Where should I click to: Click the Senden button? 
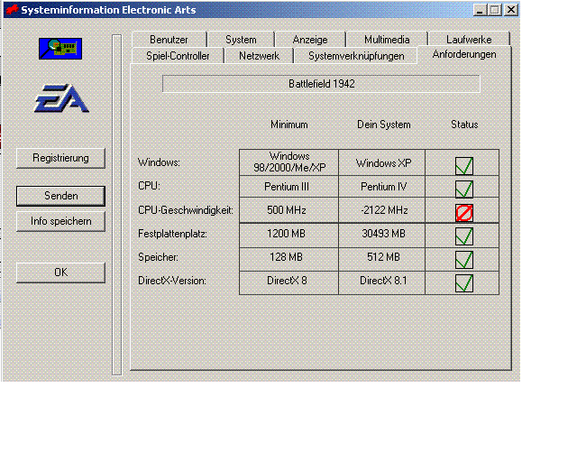(x=61, y=196)
